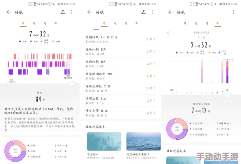This screenshot has width=241, height=164.
Task: Tap the 深睡 duration row beside the daily donut chart
Action: click(47, 145)
